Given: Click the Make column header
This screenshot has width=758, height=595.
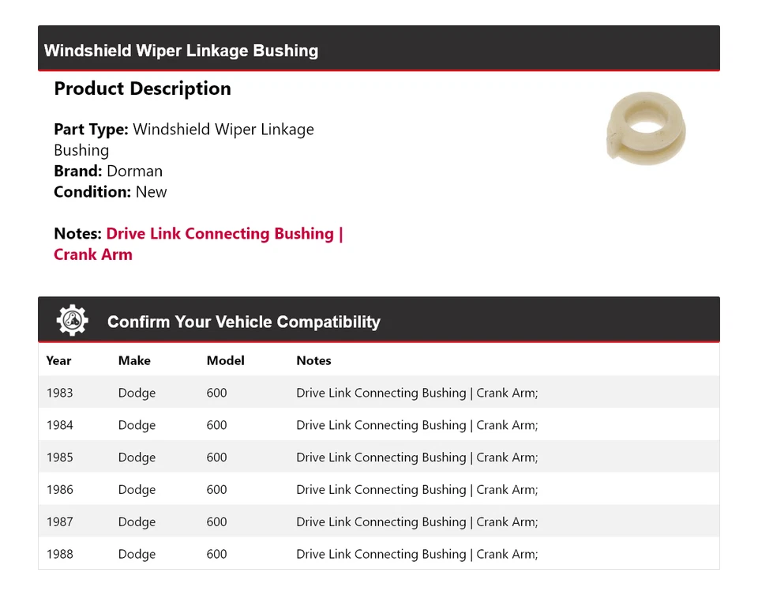Looking at the screenshot, I should pyautogui.click(x=134, y=360).
